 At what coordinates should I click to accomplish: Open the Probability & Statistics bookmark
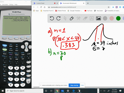(x=112, y=11)
